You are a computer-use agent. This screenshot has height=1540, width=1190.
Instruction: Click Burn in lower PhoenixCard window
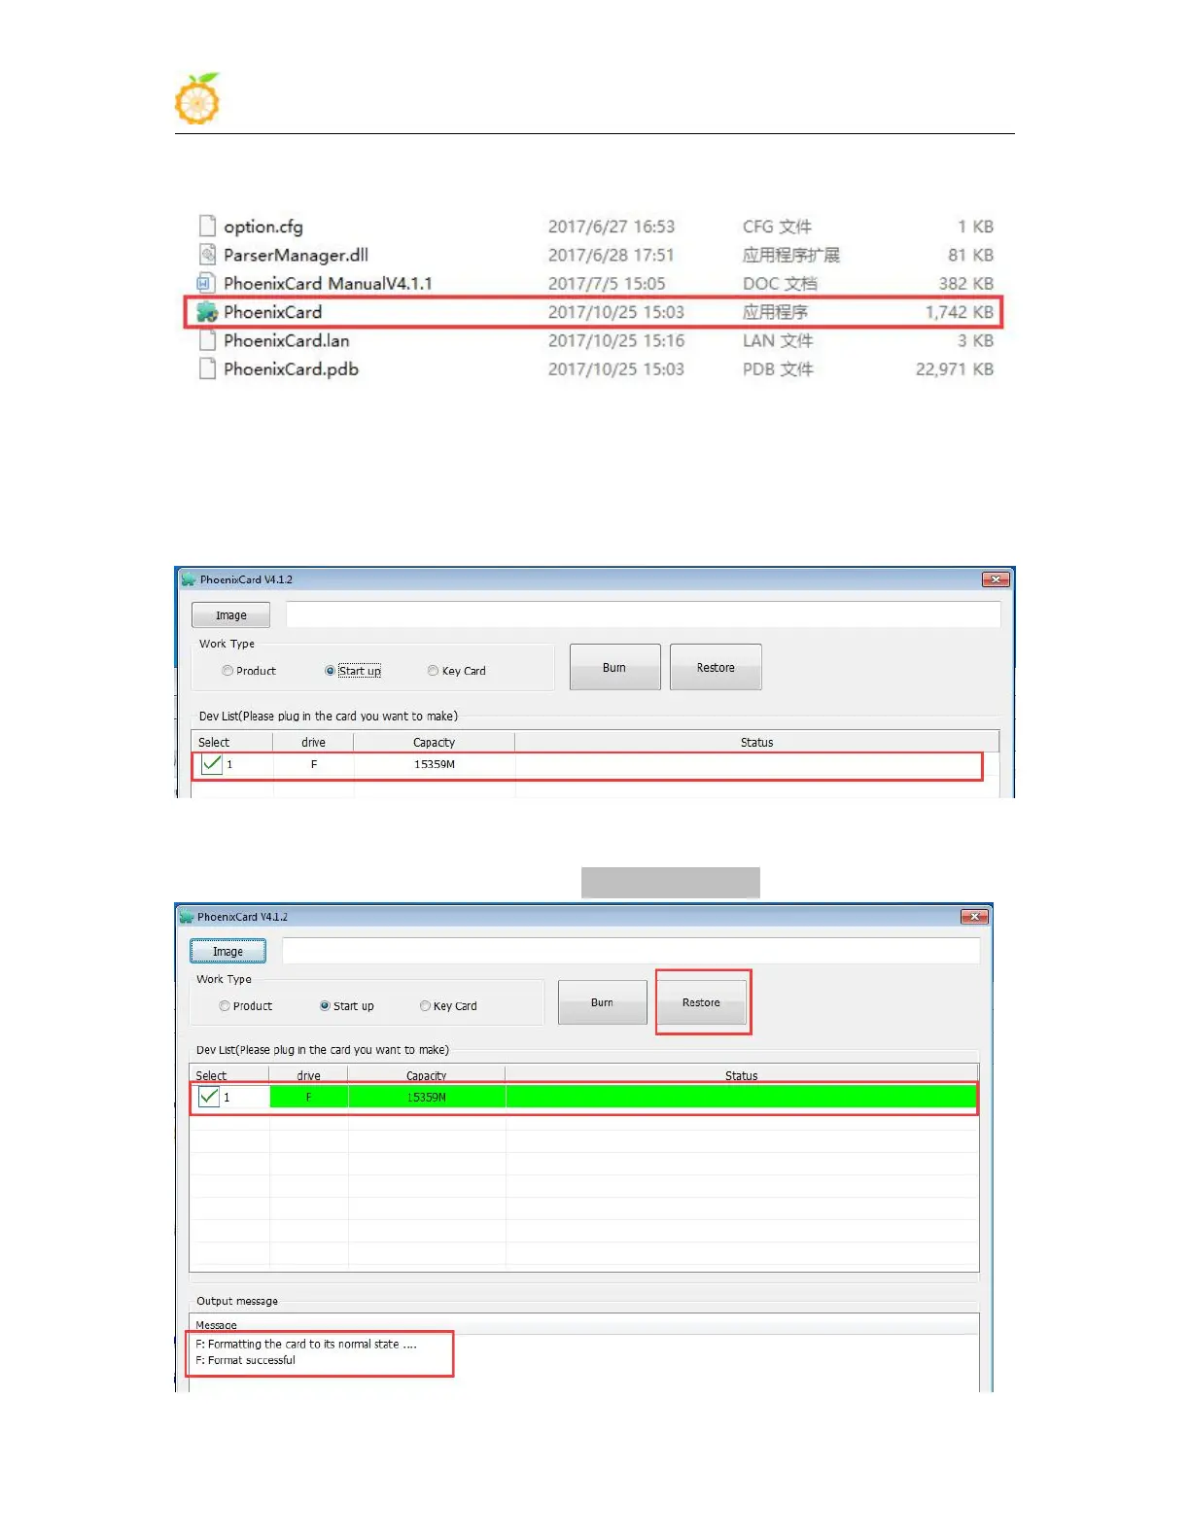602,1002
